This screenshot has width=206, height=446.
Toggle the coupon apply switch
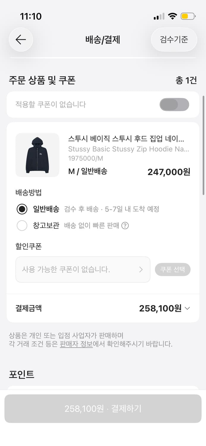[x=174, y=105]
